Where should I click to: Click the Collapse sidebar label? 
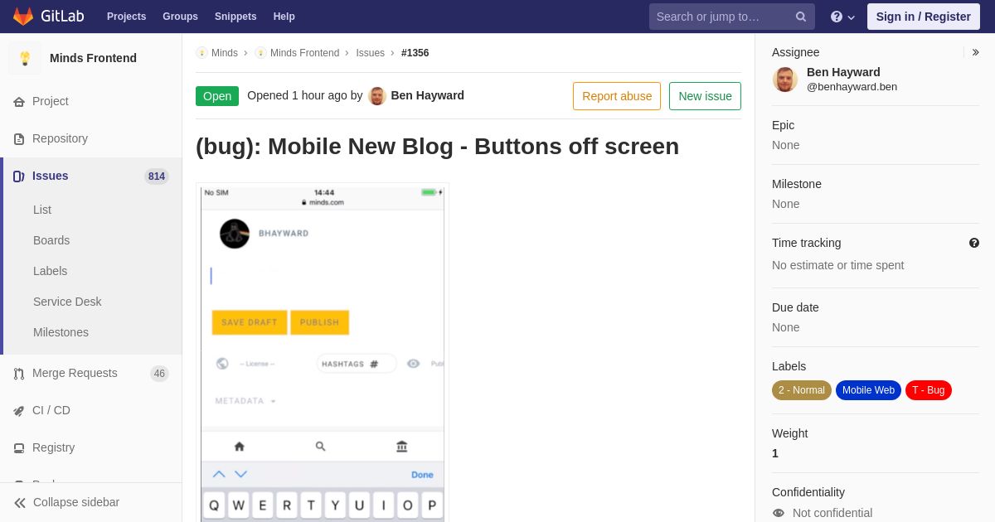(x=76, y=502)
